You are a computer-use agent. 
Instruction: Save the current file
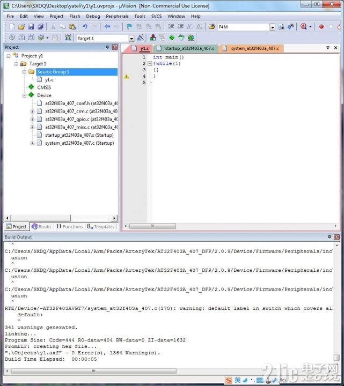click(x=31, y=27)
